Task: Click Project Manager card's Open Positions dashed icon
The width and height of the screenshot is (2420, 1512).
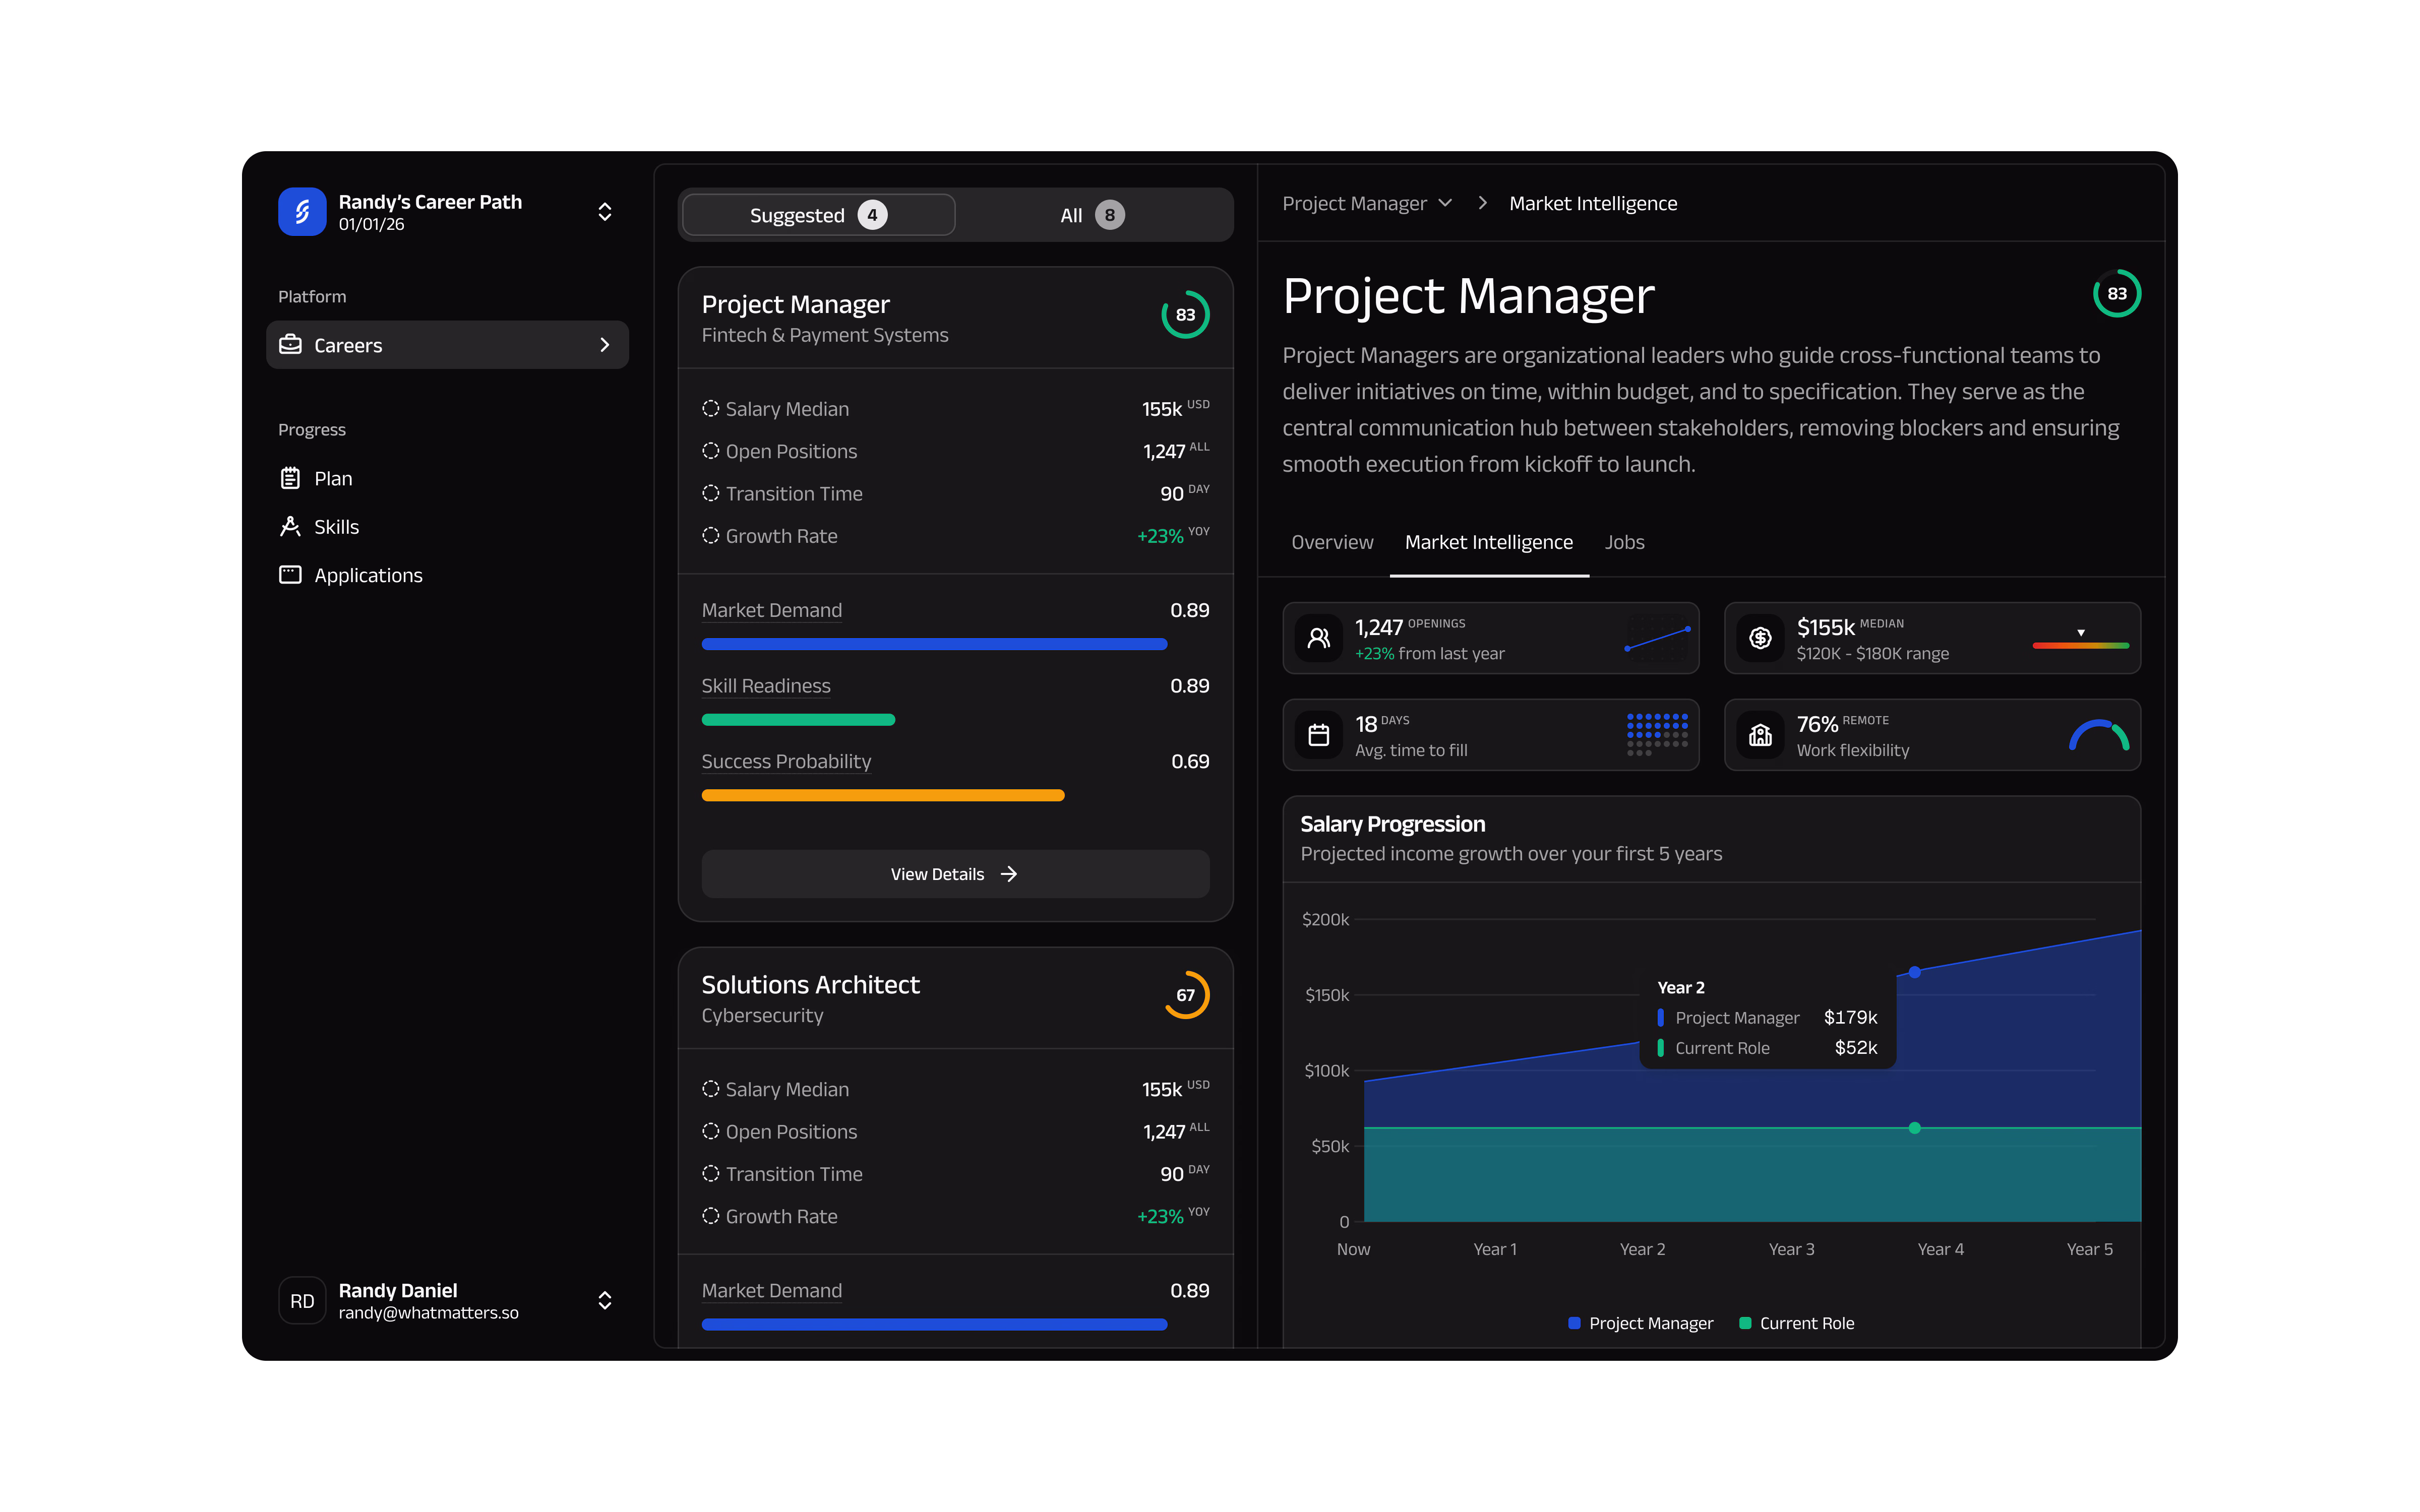Action: (710, 451)
